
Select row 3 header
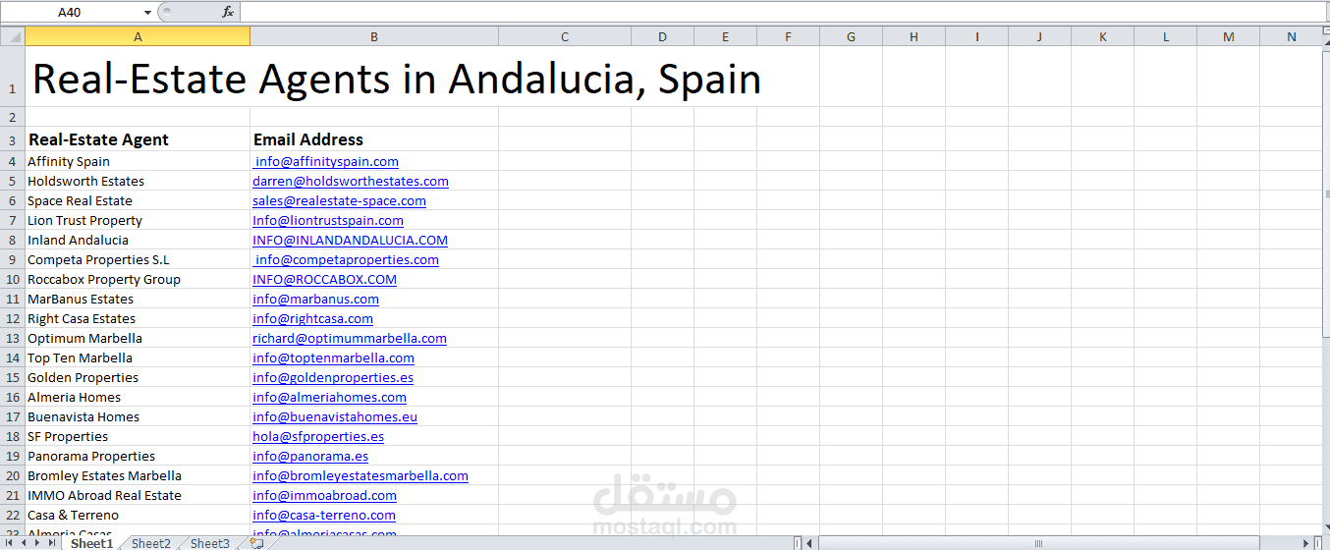click(x=13, y=138)
